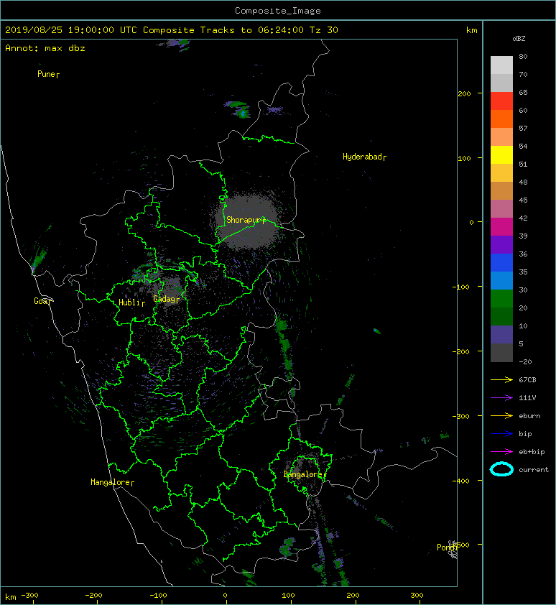
Task: Click the 200 tick on right axis
Action: [464, 93]
